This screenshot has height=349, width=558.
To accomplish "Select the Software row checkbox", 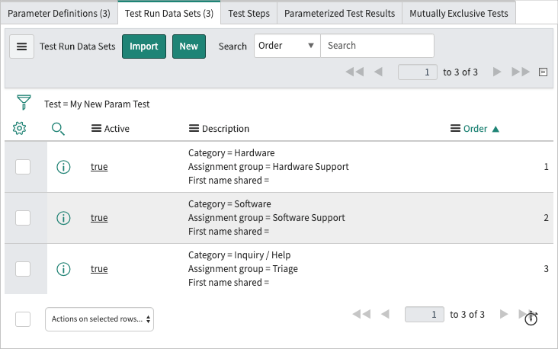I will click(23, 218).
